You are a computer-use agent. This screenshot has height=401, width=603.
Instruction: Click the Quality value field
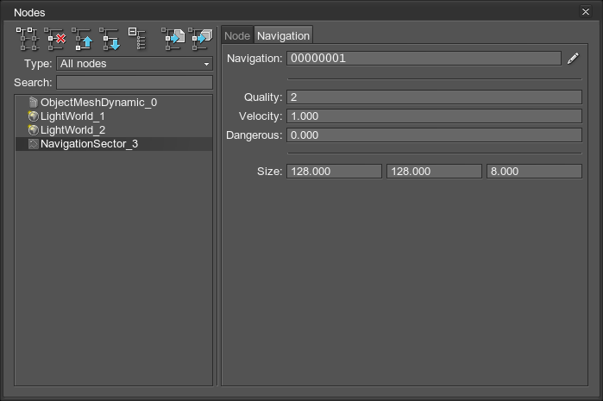tap(434, 97)
